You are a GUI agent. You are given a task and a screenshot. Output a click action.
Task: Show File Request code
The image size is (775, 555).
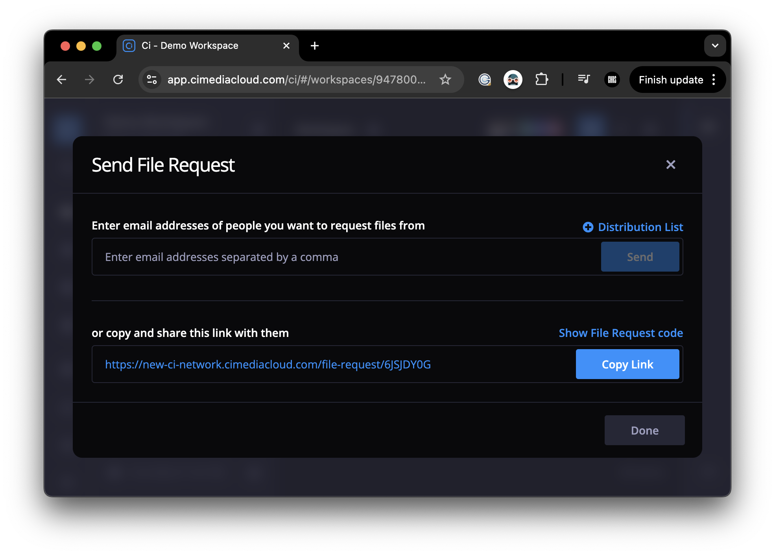(621, 333)
